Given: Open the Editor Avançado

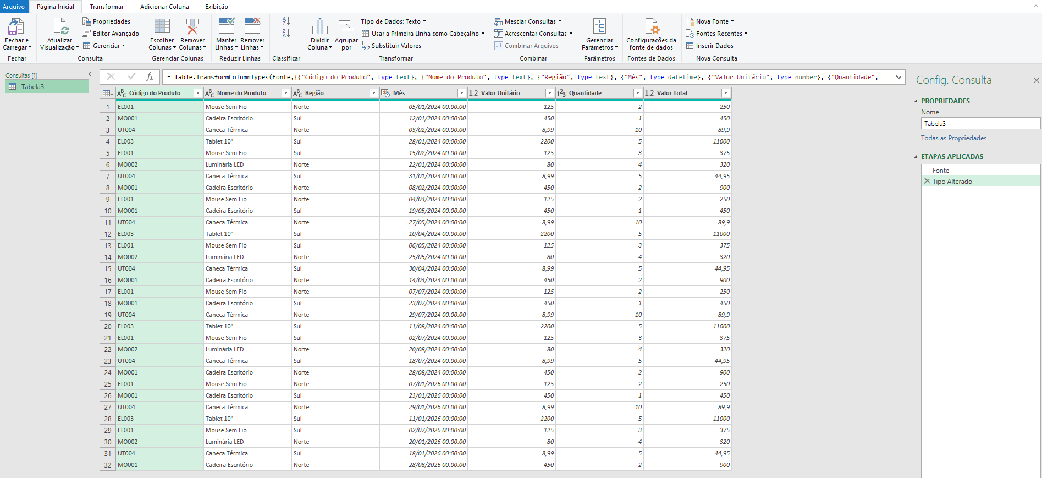Looking at the screenshot, I should pyautogui.click(x=111, y=34).
